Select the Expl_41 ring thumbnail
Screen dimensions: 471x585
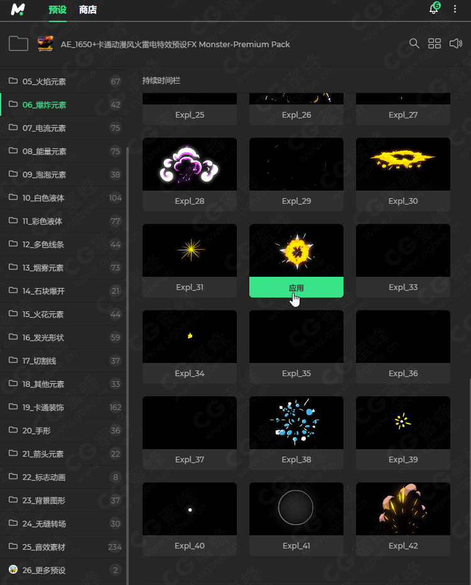[296, 509]
